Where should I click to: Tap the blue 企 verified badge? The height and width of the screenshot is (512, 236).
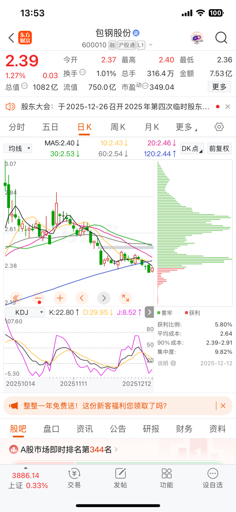(x=136, y=33)
